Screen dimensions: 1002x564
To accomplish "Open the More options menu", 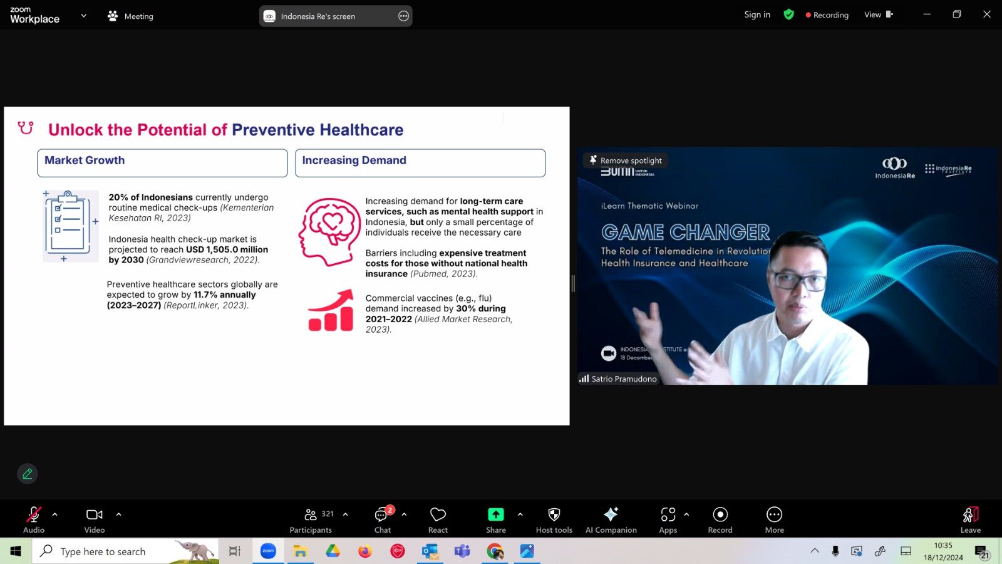I will pyautogui.click(x=775, y=520).
